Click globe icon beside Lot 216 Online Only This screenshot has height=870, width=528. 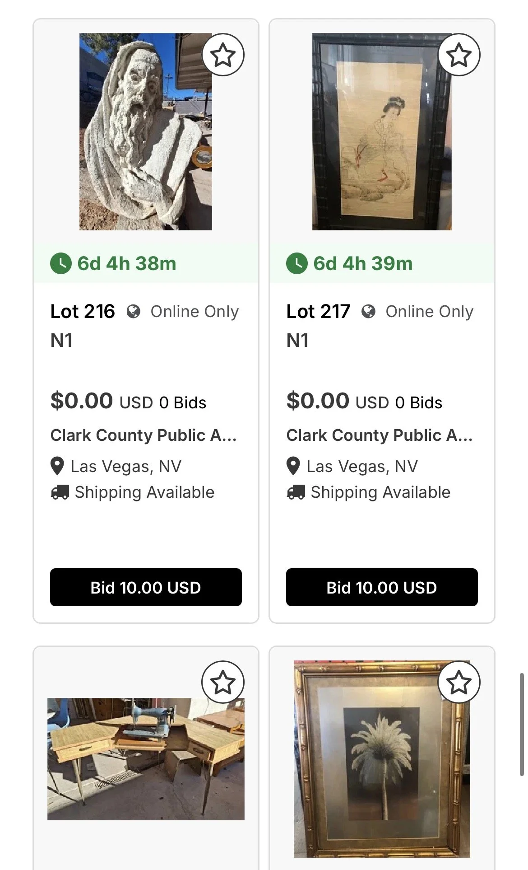coord(133,312)
